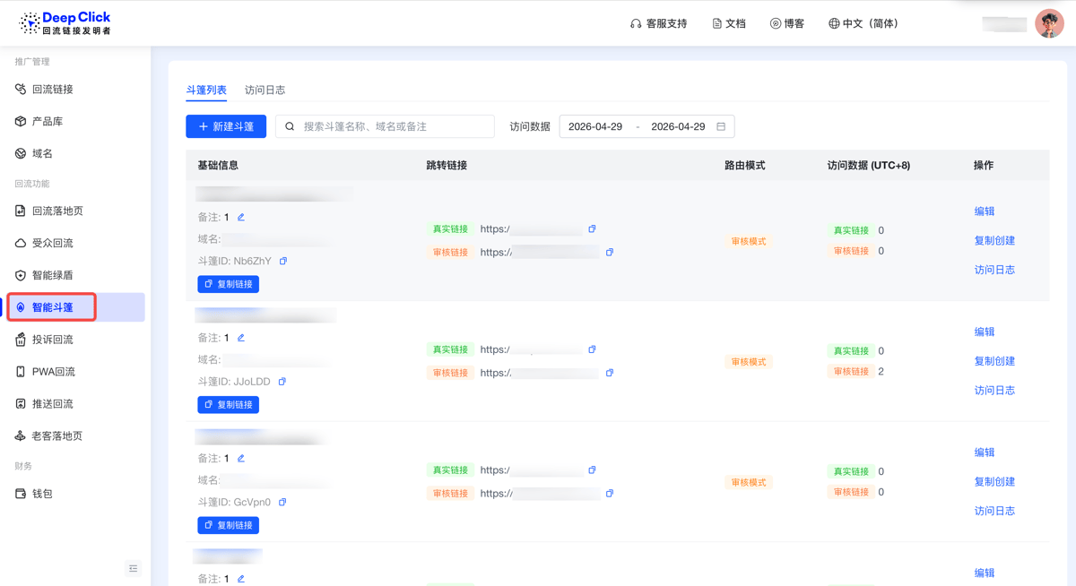The height and width of the screenshot is (586, 1076).
Task: Copy the 审核链接 URL of cloak JJoLDD
Action: (610, 373)
